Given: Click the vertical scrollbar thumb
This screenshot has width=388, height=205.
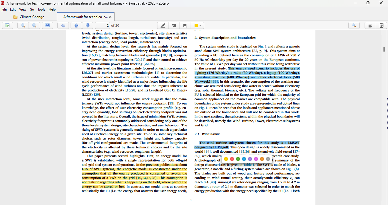Looking at the screenshot, I should [x=384, y=49].
